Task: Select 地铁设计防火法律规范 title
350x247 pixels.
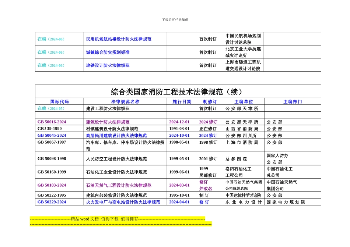Action: pos(108,65)
